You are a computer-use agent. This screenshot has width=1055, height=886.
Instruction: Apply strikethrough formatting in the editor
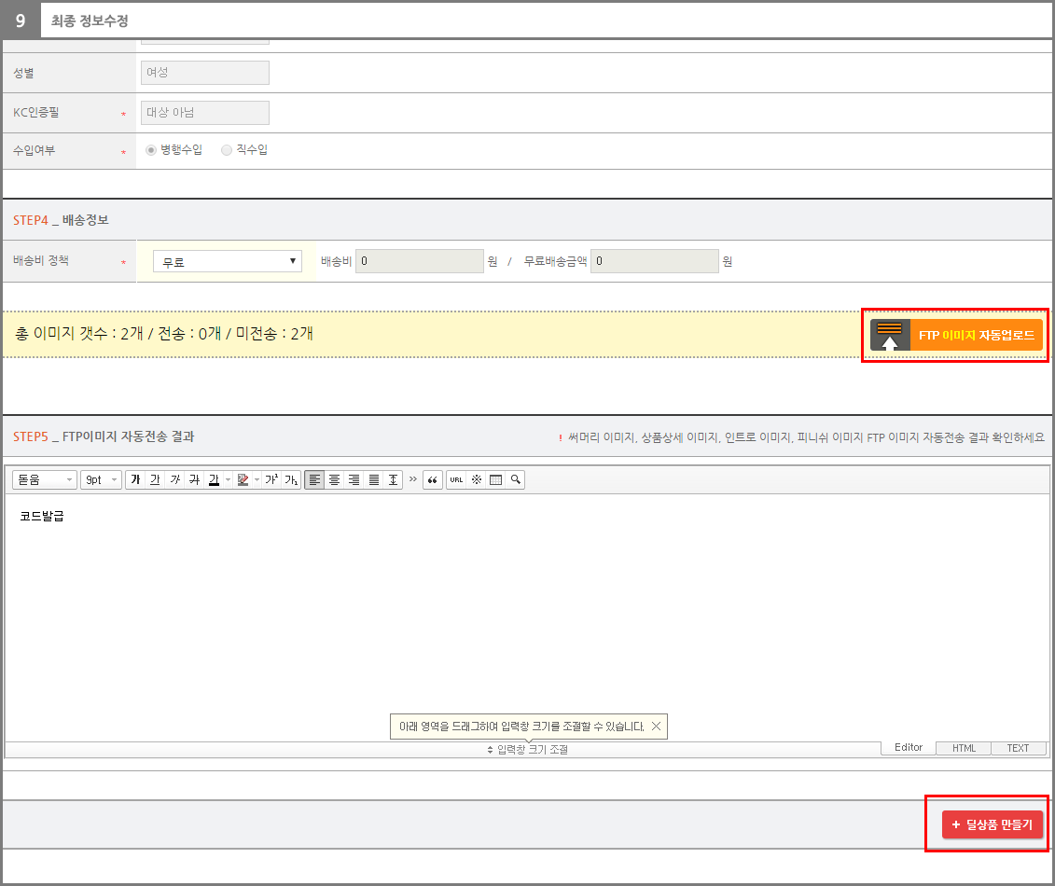194,479
